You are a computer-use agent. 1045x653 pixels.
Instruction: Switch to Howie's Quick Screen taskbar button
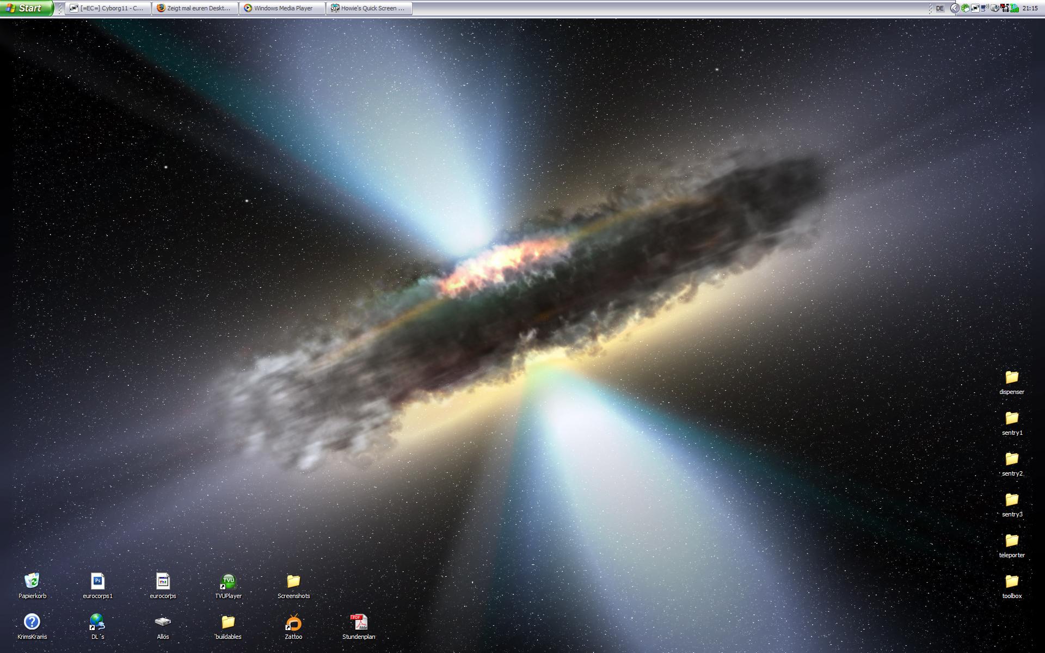pyautogui.click(x=370, y=8)
